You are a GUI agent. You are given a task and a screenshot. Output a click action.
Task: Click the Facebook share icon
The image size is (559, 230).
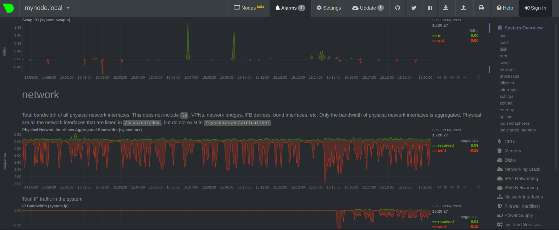(x=430, y=8)
